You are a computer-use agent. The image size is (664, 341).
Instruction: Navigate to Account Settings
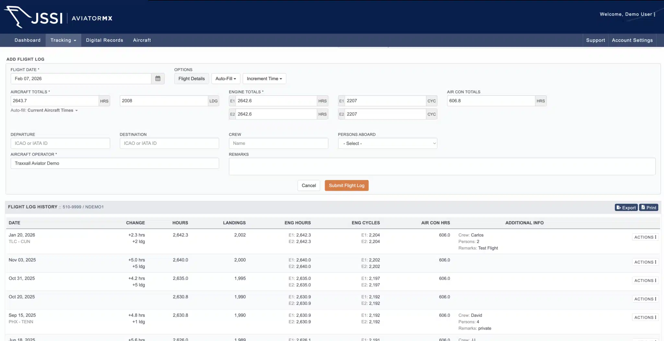(632, 40)
